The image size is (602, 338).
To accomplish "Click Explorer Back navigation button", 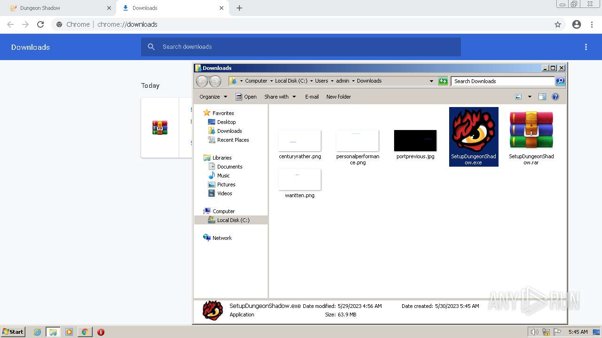I will point(202,81).
